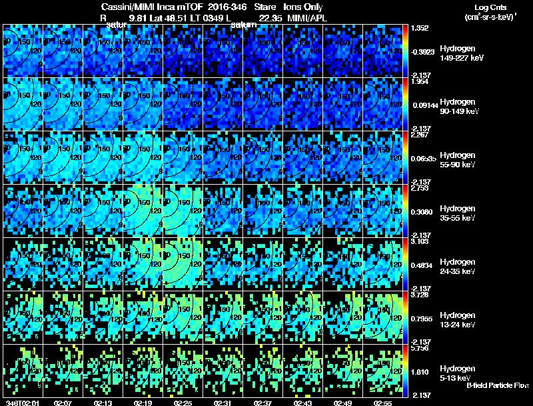533x406 pixels.
Task: Click the 'Cassini/MIMI Inca mTOF' title text
Action: (152, 7)
